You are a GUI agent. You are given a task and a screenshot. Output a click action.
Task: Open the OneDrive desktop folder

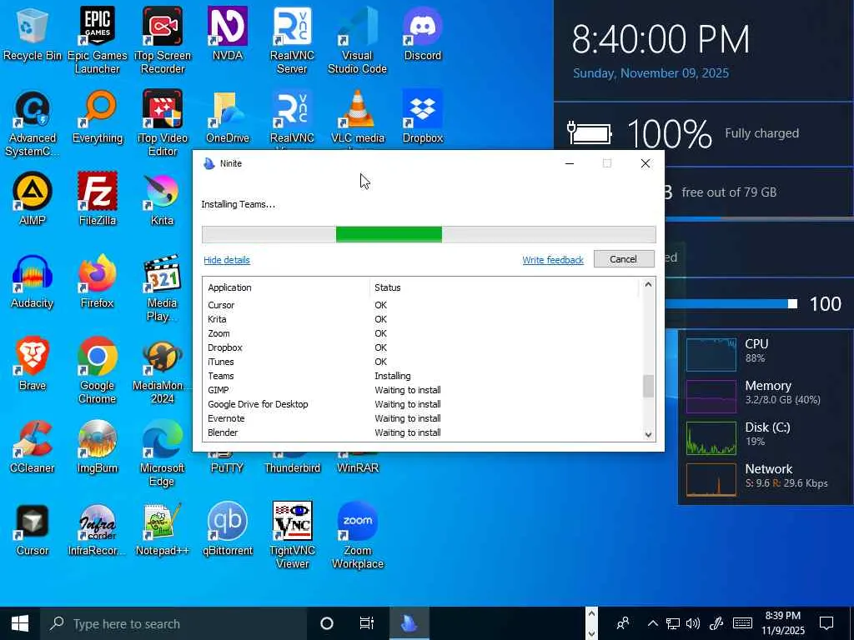pos(228,117)
